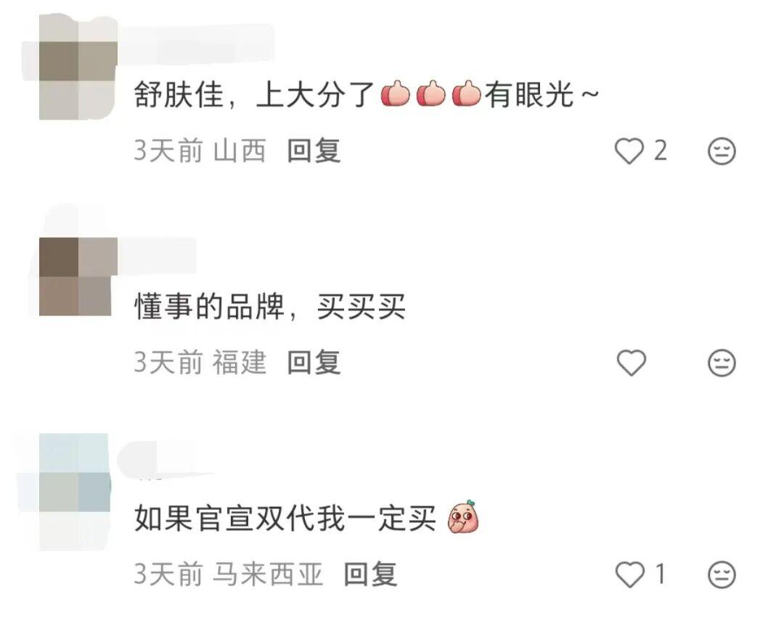The image size is (784, 623).
Task: Dislike the 福建 comment using the face icon
Action: [722, 363]
